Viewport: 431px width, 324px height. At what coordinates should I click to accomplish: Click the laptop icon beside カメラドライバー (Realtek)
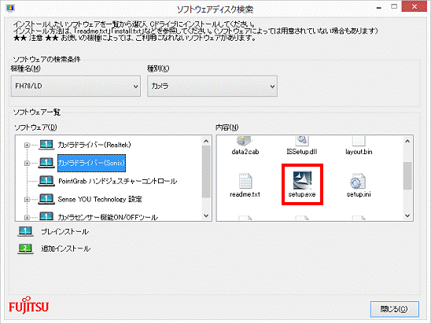pos(46,145)
